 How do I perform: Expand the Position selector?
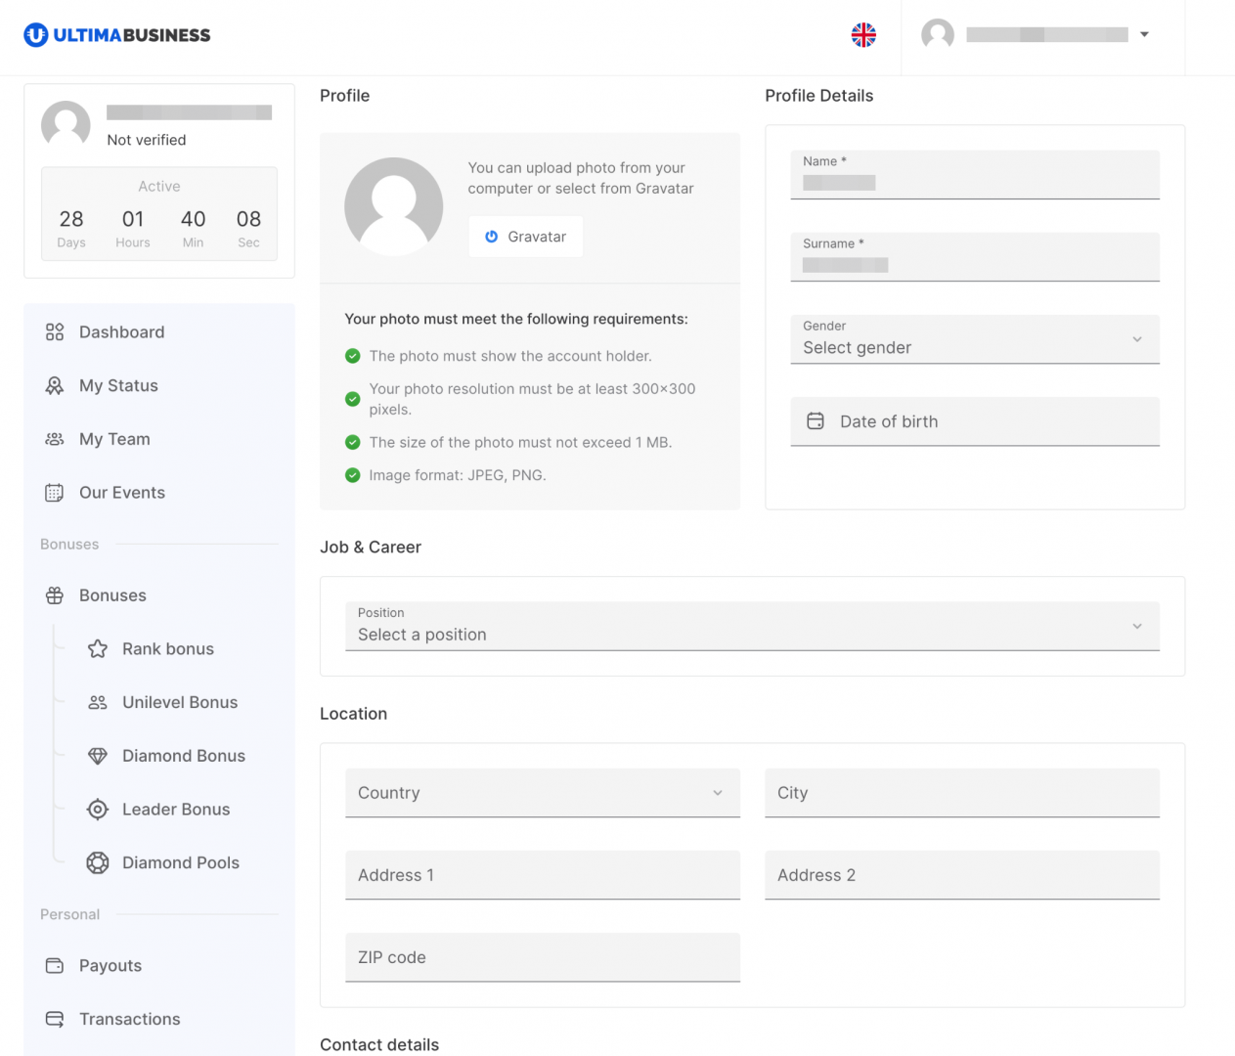click(x=751, y=627)
